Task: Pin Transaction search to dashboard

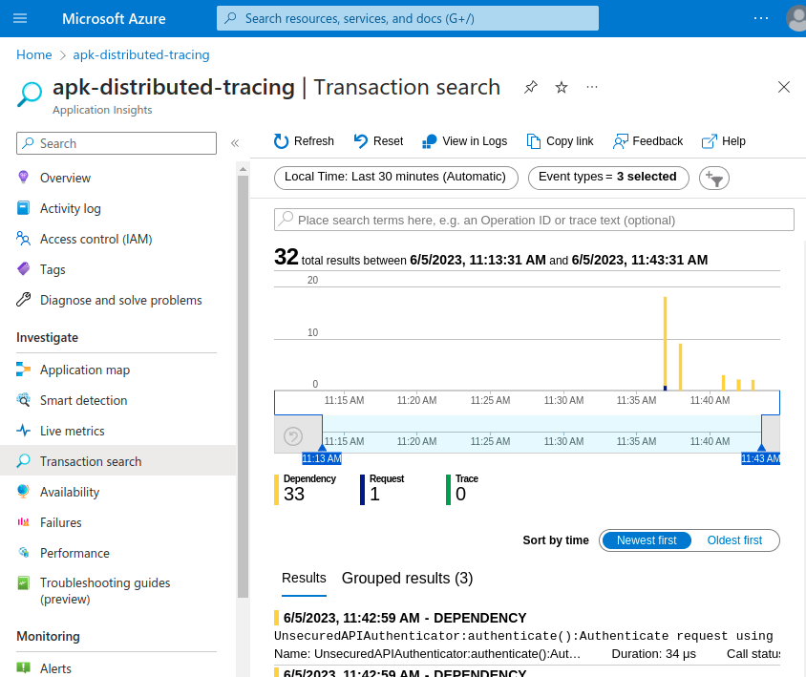Action: point(530,88)
